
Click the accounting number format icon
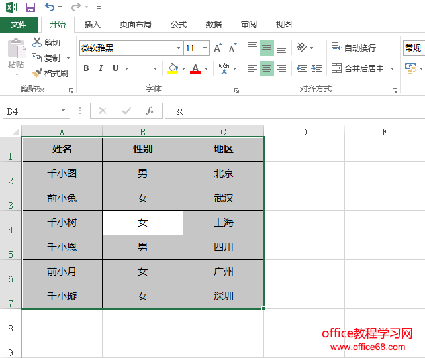click(x=410, y=68)
